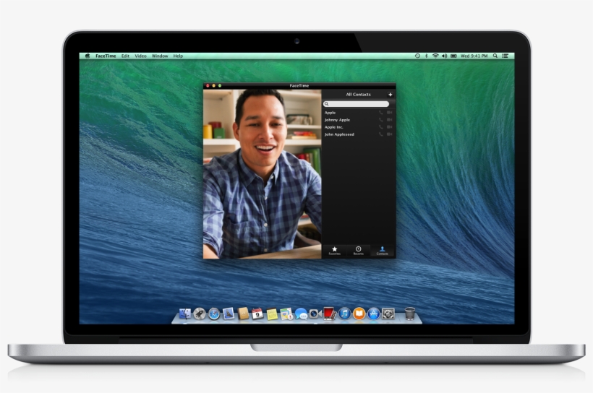Switch to the Recents tab
Screen dimensions: 593x393
(x=358, y=251)
